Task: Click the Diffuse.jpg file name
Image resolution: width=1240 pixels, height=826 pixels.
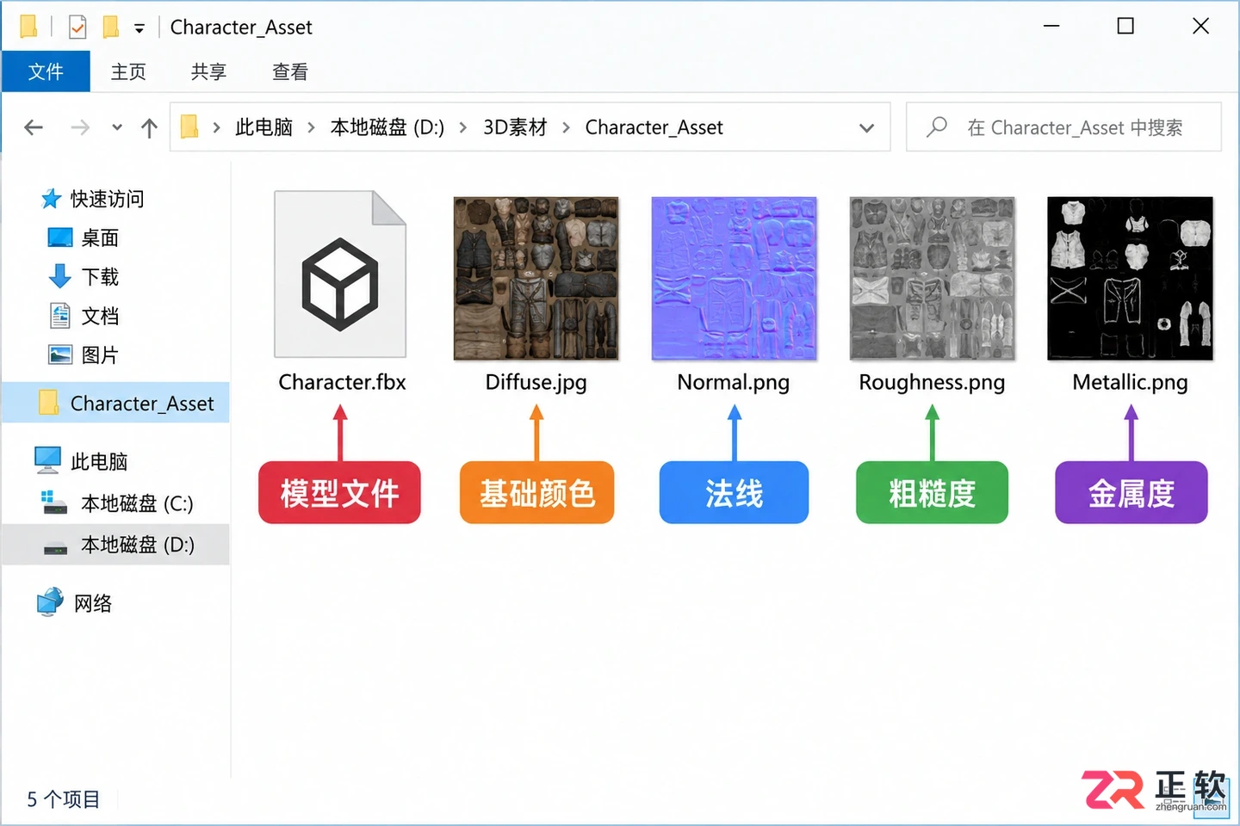Action: pyautogui.click(x=536, y=382)
